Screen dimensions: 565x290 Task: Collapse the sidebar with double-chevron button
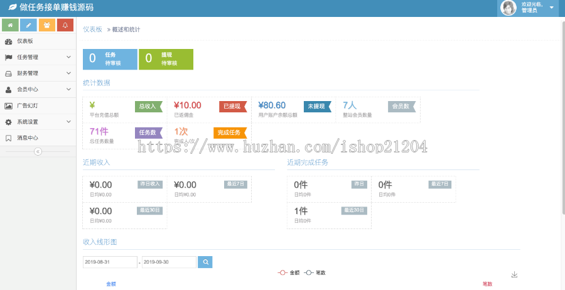[38, 152]
